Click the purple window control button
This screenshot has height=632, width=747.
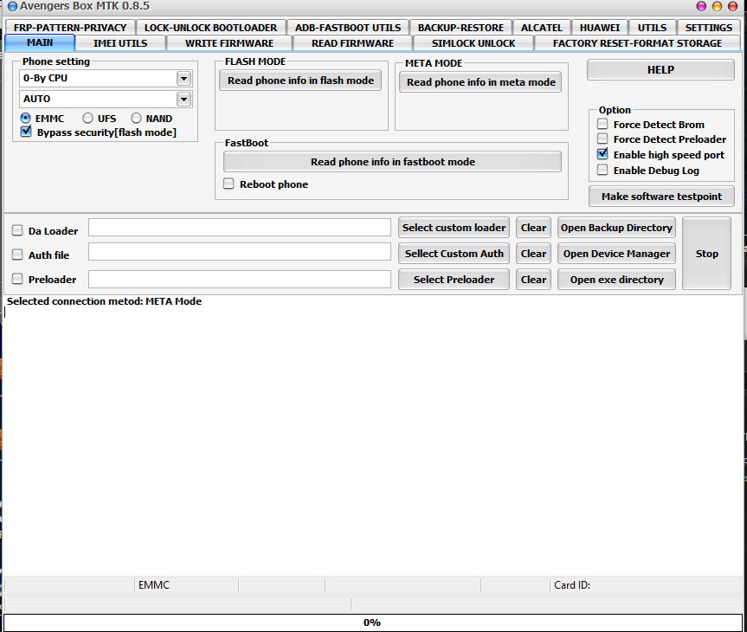(701, 6)
